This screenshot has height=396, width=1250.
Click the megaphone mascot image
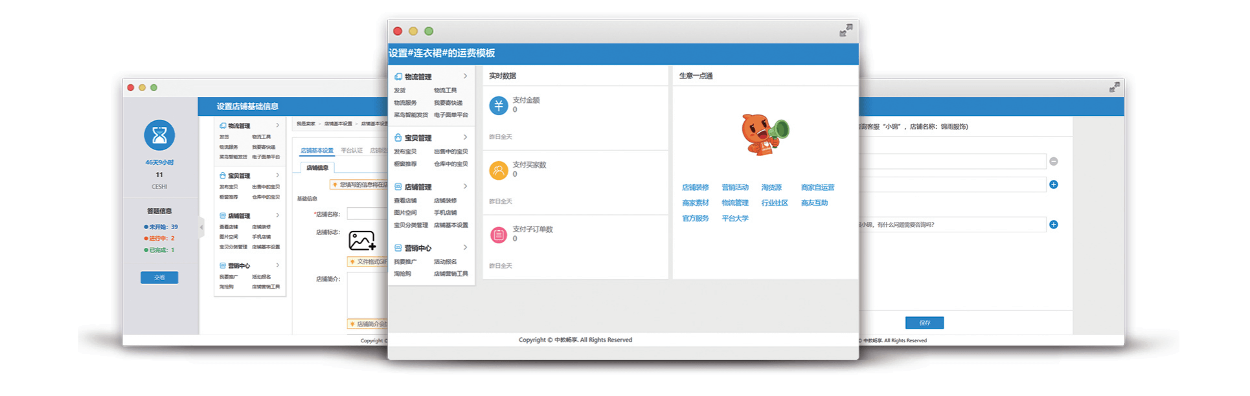(765, 134)
